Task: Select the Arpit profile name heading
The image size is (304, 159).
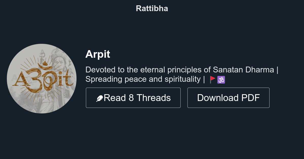Action: (98, 54)
